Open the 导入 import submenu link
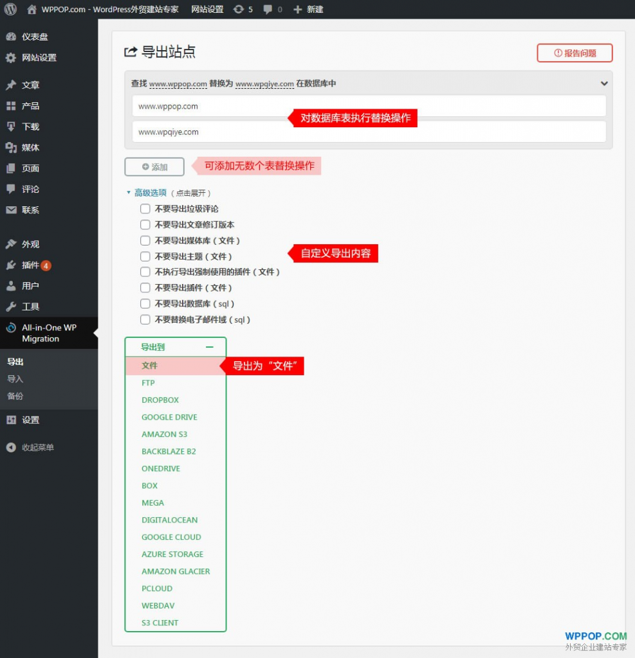The height and width of the screenshot is (658, 635). (x=15, y=379)
